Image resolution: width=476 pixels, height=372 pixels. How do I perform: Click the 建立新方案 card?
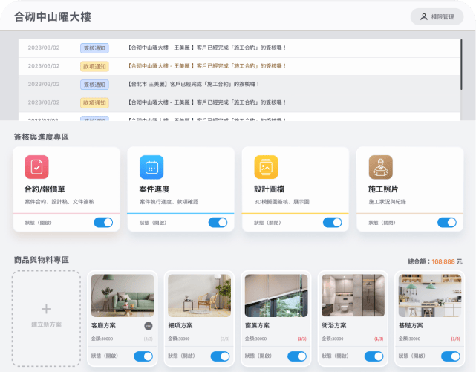point(46,318)
